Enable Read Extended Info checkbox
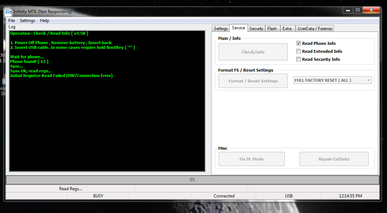 tap(298, 51)
